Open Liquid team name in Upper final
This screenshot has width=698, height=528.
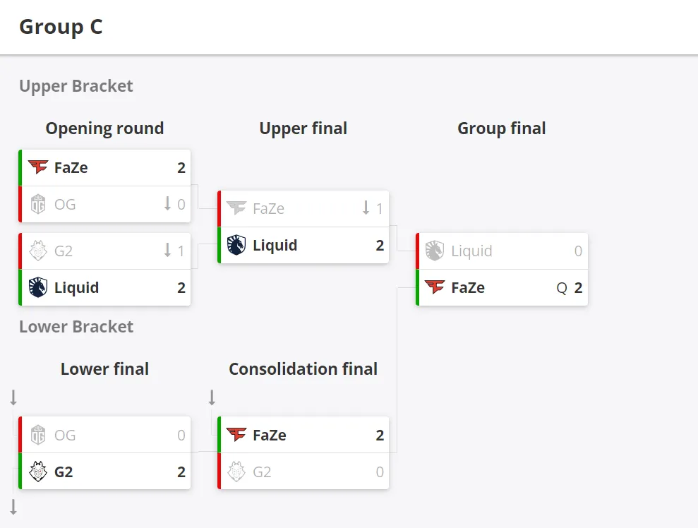pyautogui.click(x=275, y=246)
